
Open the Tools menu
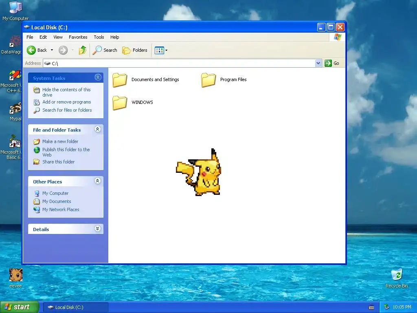click(x=99, y=37)
